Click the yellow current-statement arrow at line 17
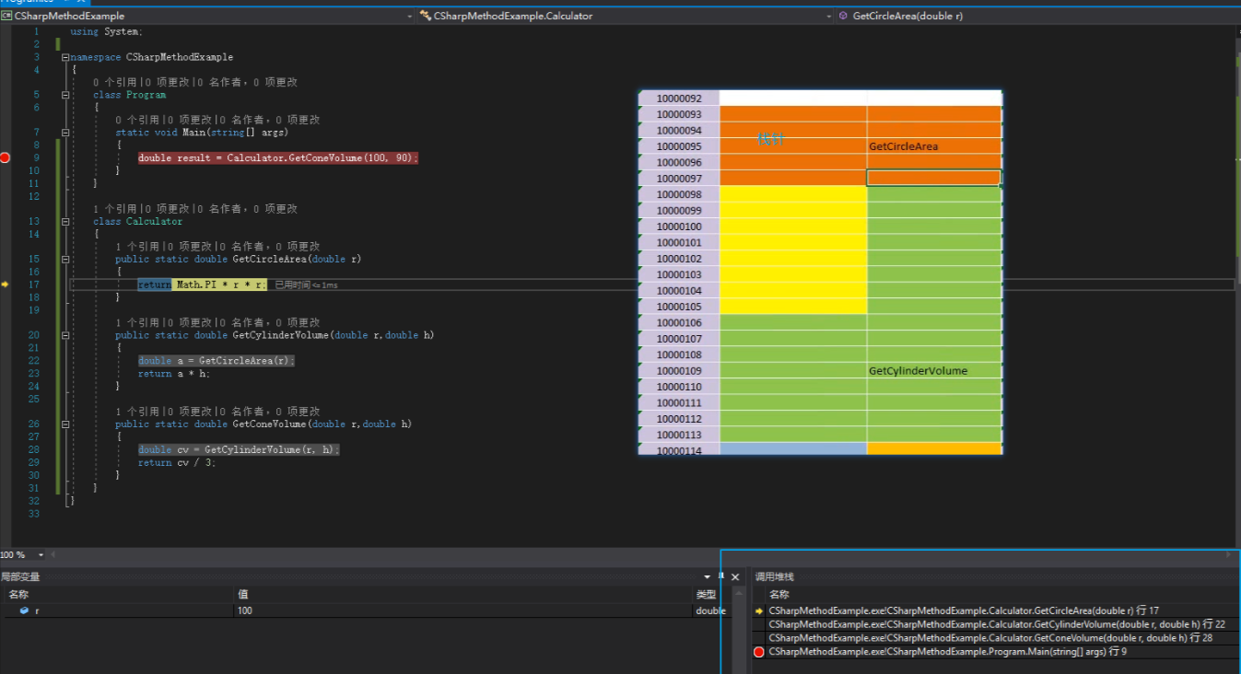The height and width of the screenshot is (674, 1241). coord(5,285)
